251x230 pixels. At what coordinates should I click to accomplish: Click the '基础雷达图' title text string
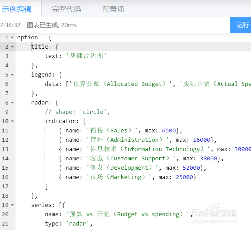(x=86, y=56)
